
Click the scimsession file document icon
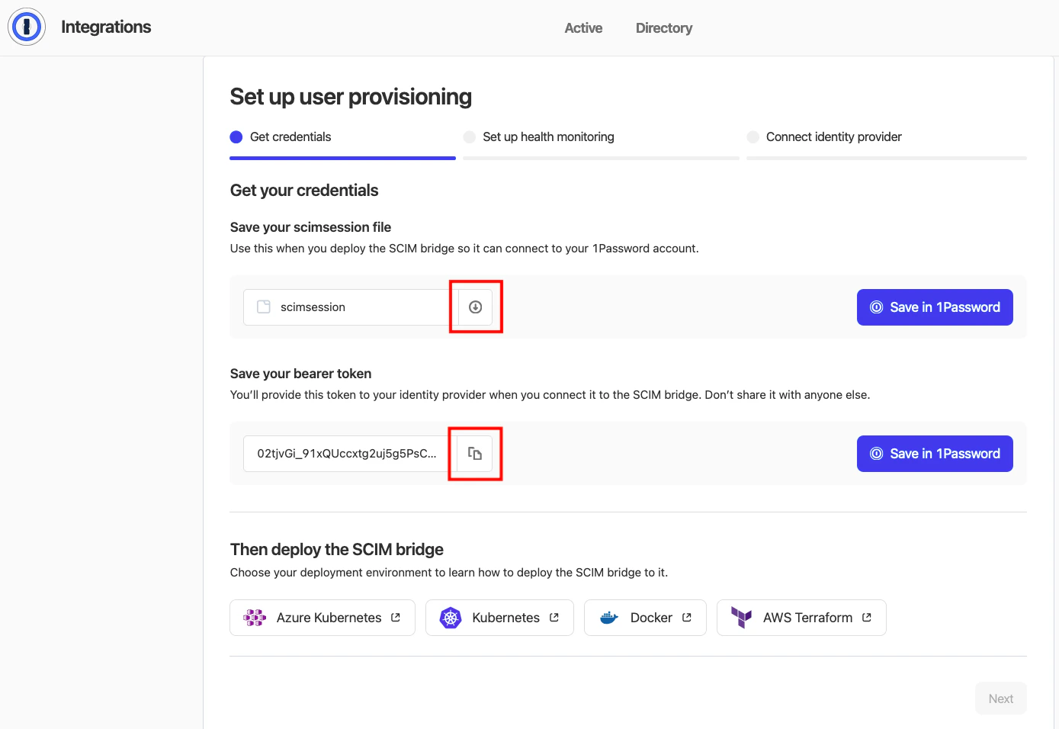264,307
